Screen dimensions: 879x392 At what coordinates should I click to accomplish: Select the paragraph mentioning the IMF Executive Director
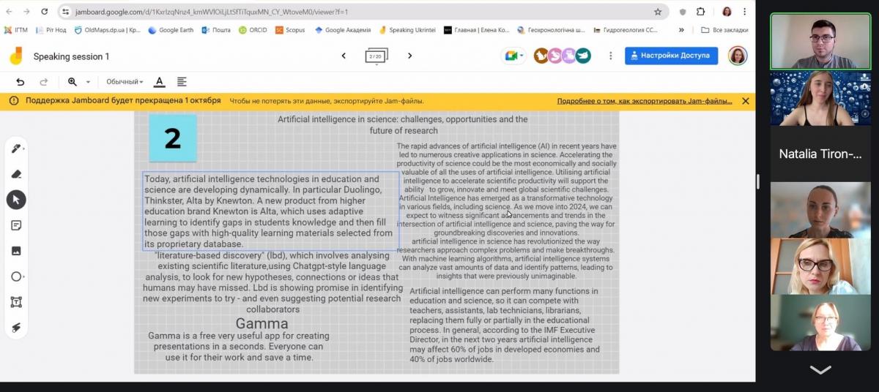point(505,325)
